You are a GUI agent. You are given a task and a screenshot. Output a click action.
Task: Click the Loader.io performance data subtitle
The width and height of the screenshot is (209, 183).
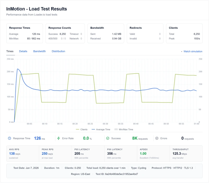32,15
